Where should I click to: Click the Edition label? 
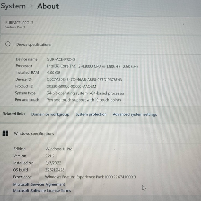click(x=19, y=149)
